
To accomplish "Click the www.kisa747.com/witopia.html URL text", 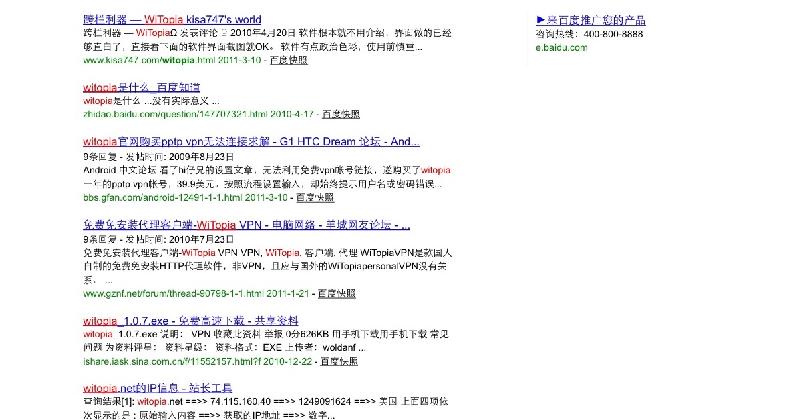I will pyautogui.click(x=149, y=60).
